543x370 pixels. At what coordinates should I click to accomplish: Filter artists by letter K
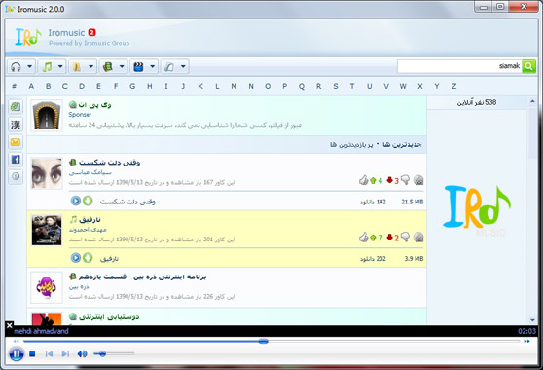point(200,86)
